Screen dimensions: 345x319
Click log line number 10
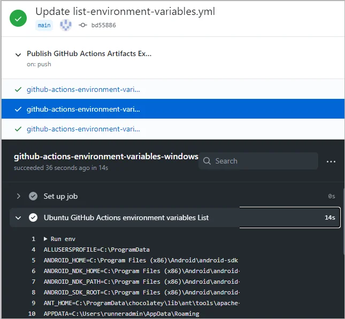(32, 314)
